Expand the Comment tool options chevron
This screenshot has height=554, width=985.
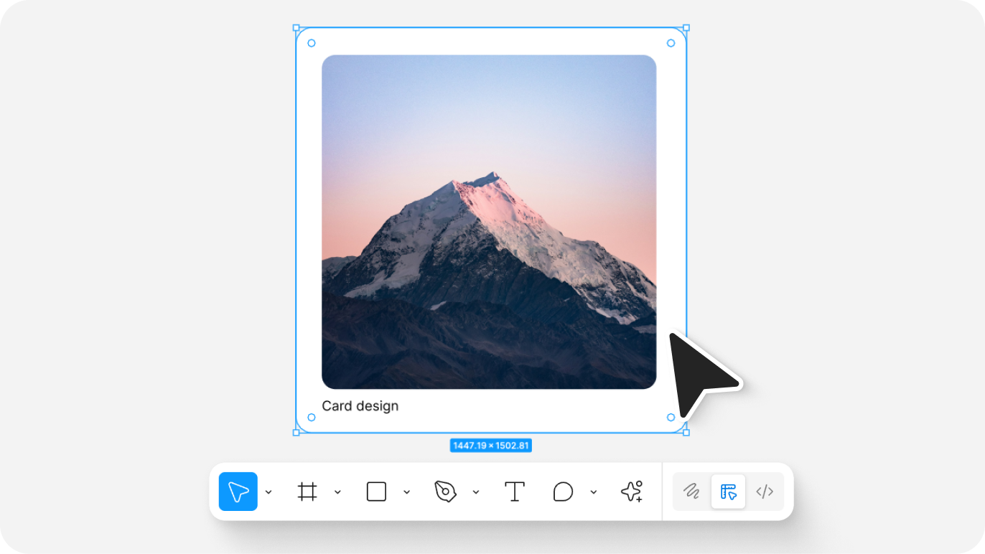click(x=593, y=492)
